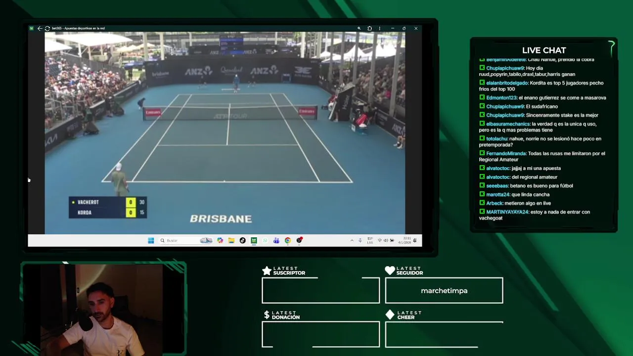Open Copilot from the taskbar
This screenshot has height=356, width=633.
point(220,240)
